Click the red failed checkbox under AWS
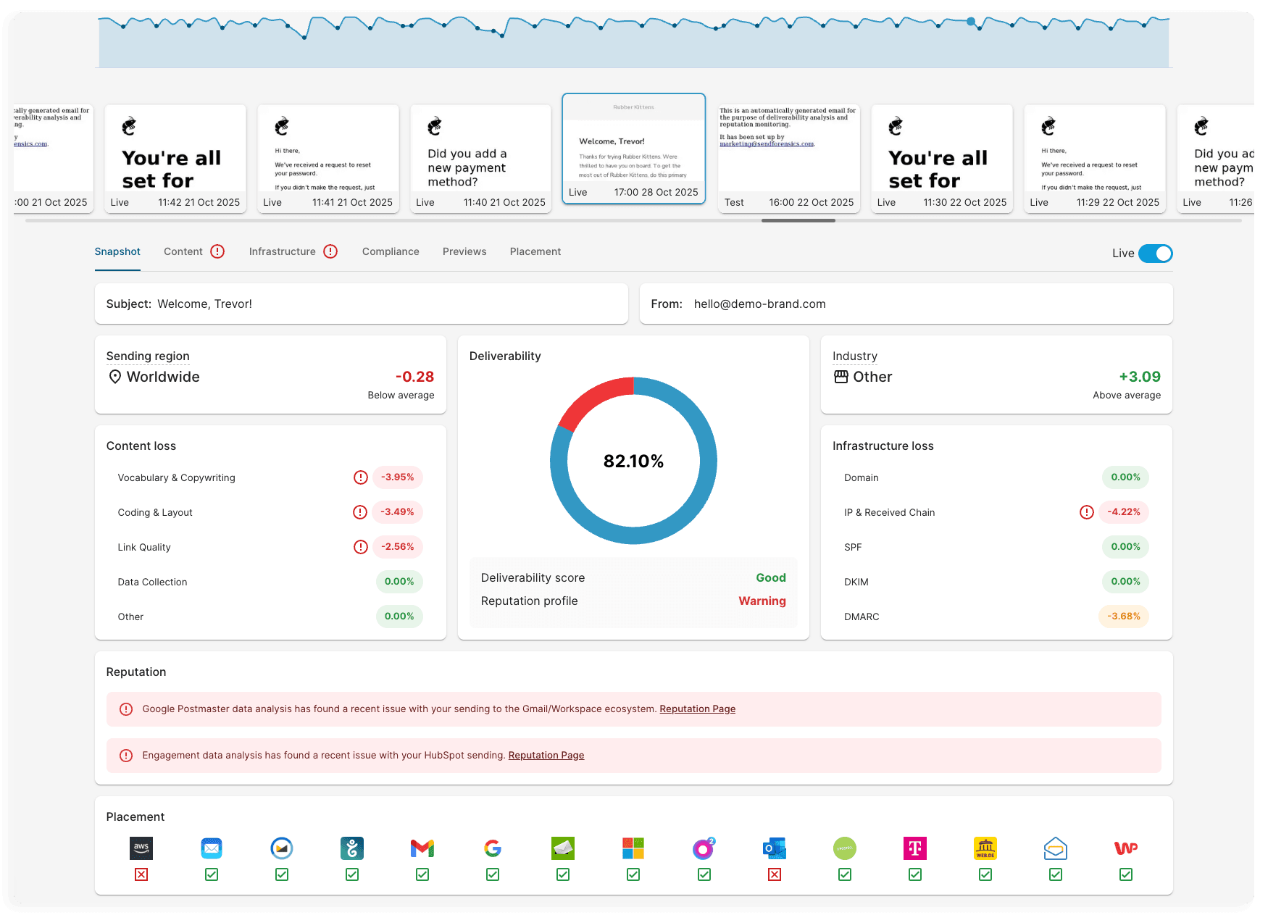The width and height of the screenshot is (1268, 915). coord(141,874)
